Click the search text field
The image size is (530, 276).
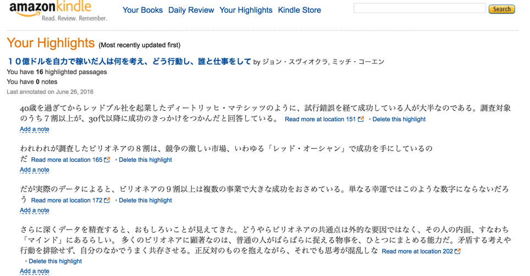pyautogui.click(x=419, y=8)
